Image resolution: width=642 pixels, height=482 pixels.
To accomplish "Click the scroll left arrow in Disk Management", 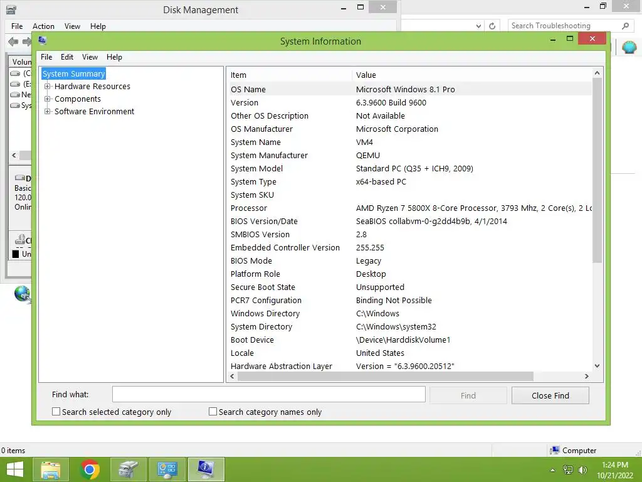I will (14, 156).
